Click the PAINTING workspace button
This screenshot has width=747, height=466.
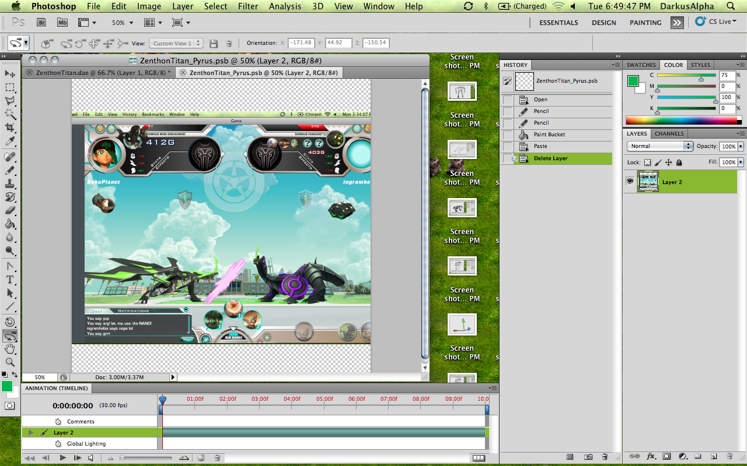tap(645, 23)
